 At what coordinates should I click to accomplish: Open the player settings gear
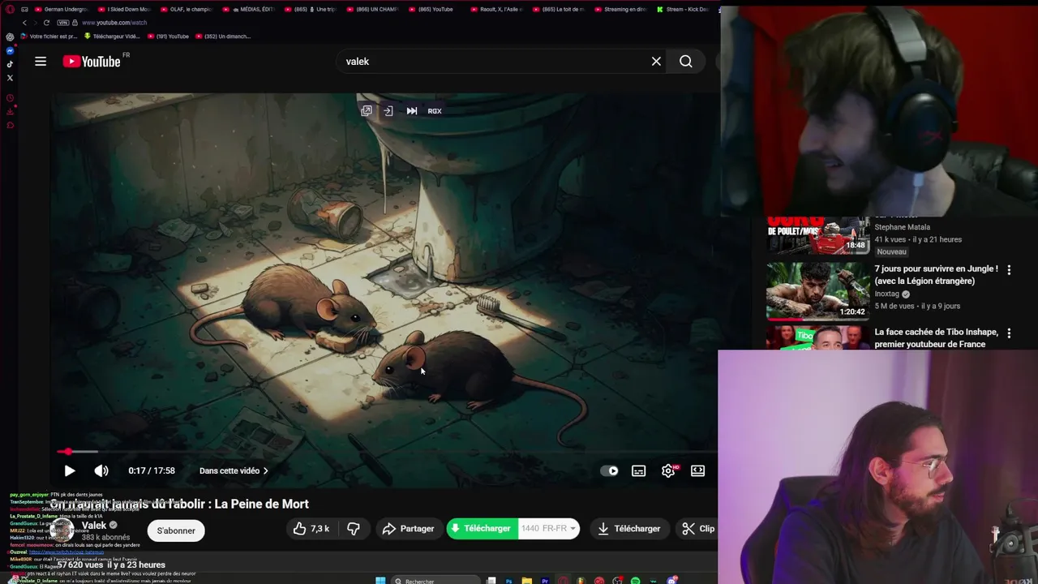coord(668,470)
